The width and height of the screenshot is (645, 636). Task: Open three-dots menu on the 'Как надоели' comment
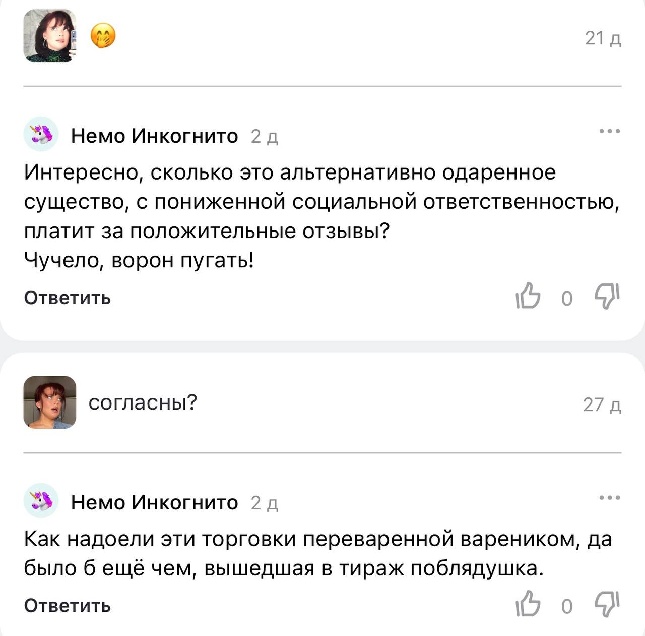[x=610, y=498]
